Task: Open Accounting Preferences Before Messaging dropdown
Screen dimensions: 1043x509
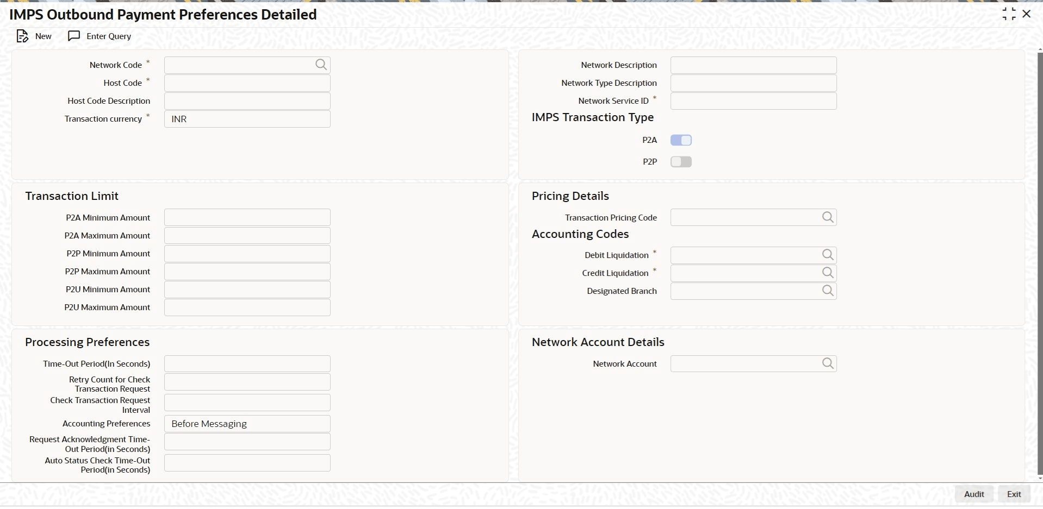Action: (247, 424)
